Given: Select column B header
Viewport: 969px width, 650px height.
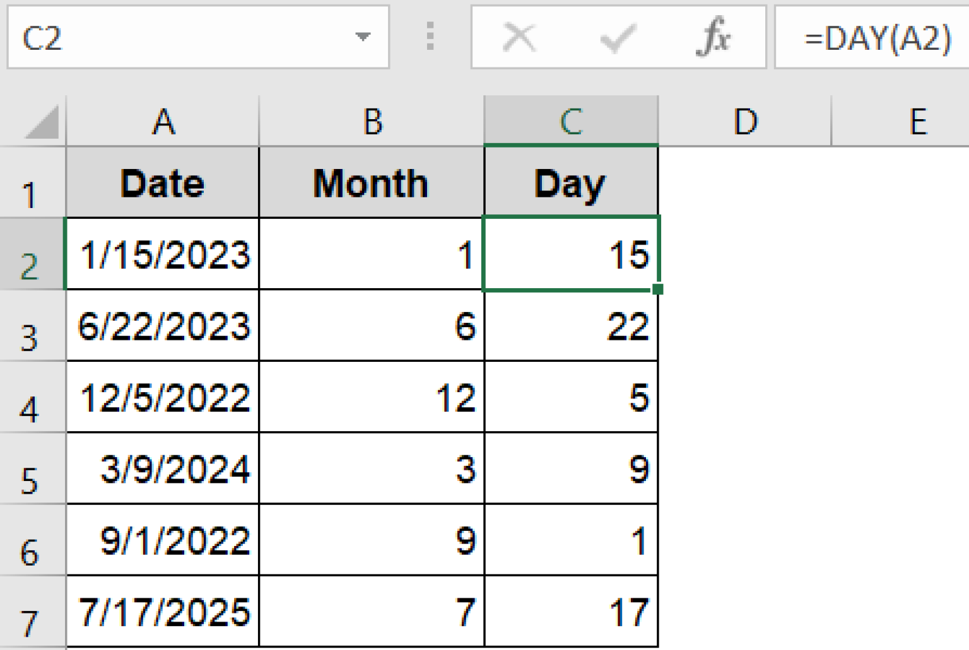Looking at the screenshot, I should [372, 121].
